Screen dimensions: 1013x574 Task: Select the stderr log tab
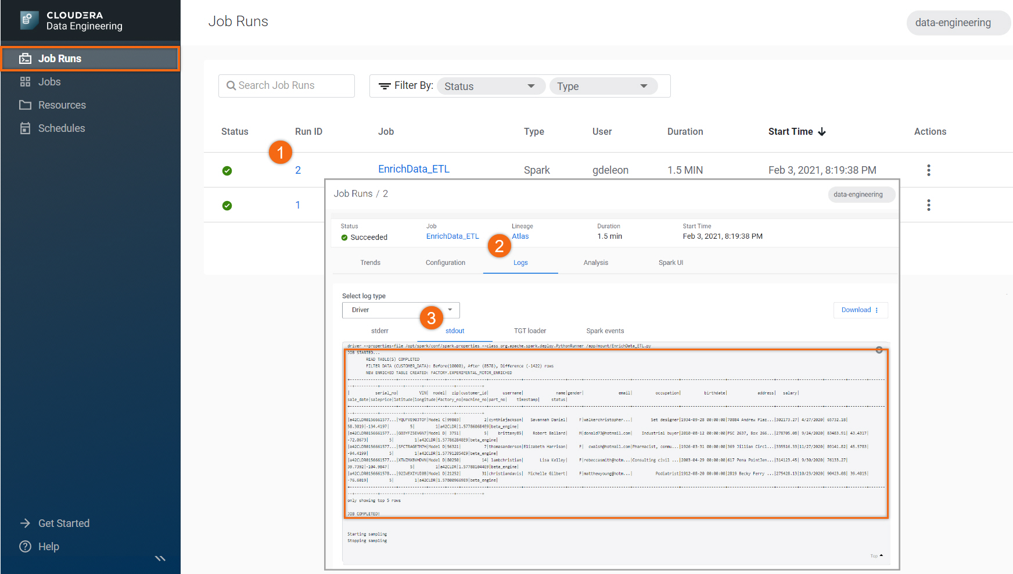(x=380, y=331)
